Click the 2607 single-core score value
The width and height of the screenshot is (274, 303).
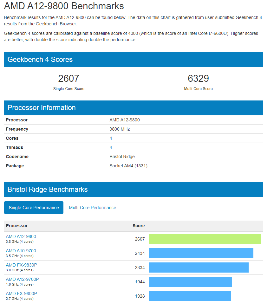click(68, 79)
